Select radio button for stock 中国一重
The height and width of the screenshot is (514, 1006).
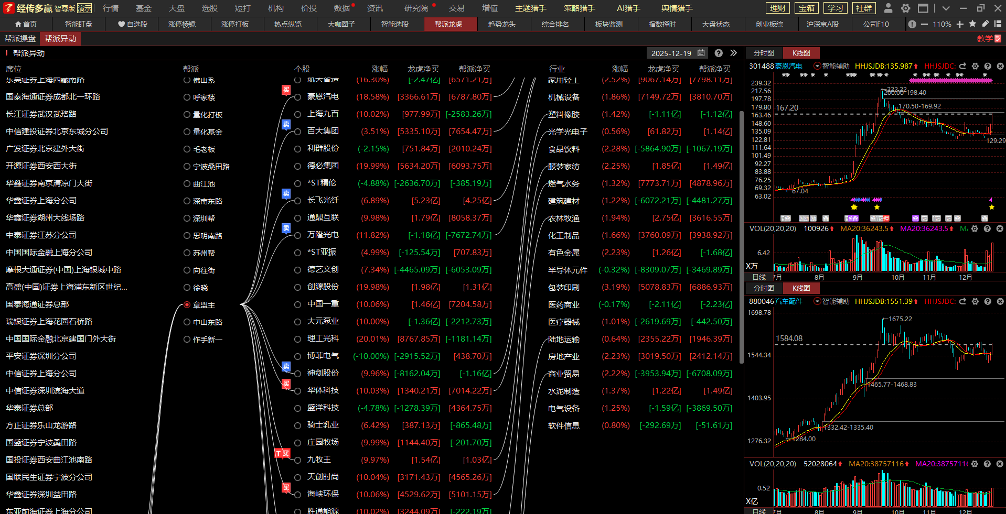[x=297, y=304]
